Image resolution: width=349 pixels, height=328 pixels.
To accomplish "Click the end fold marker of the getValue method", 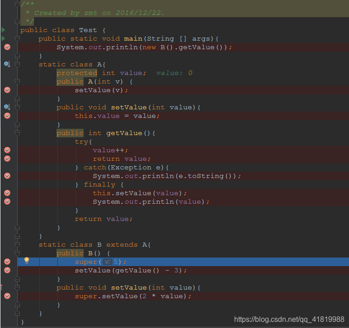I will point(17,228).
